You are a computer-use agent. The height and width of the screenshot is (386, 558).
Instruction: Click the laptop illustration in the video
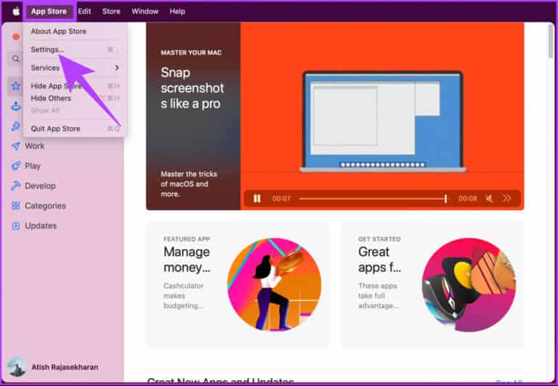383,122
